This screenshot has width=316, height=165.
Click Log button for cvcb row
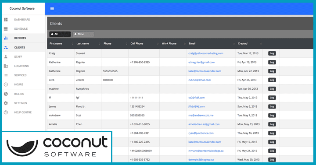point(272,80)
